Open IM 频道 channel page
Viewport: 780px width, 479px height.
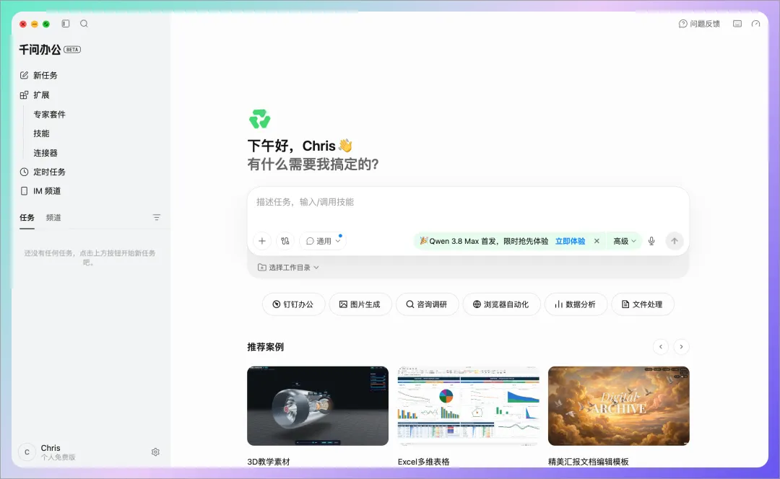pos(40,190)
